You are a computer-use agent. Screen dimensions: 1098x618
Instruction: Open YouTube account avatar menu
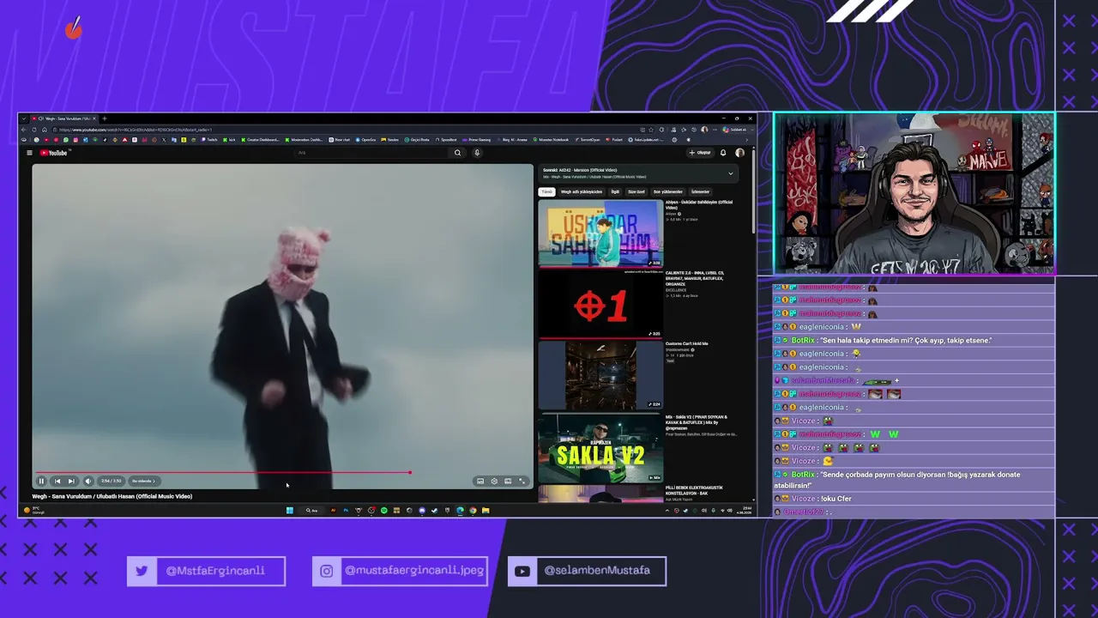[x=739, y=153]
